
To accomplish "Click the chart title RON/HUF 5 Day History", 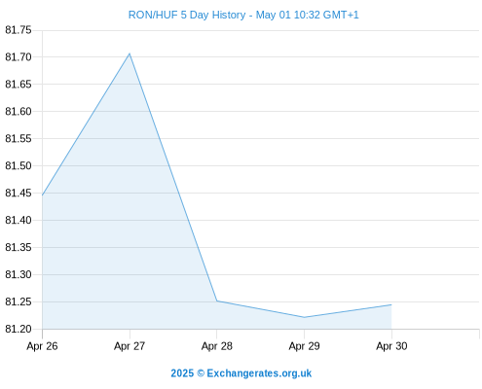I will (187, 15).
